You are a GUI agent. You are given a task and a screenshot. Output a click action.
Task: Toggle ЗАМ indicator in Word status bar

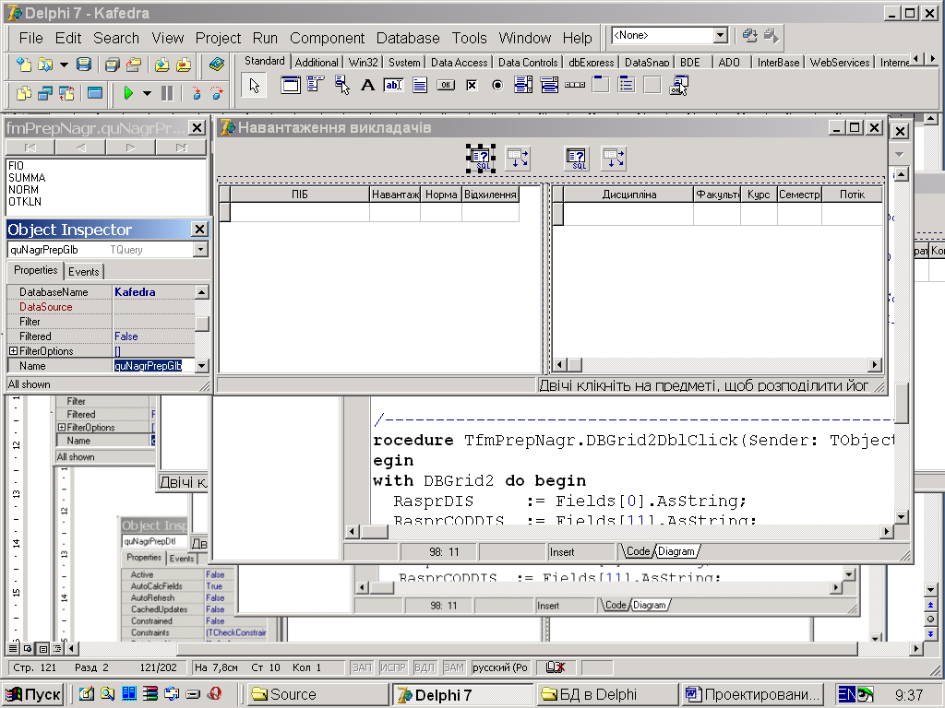click(453, 667)
